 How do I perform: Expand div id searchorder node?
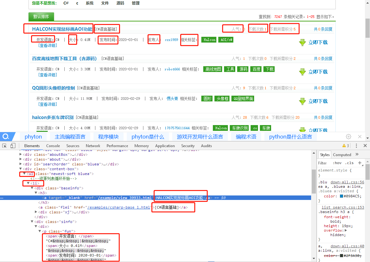coord(20,164)
